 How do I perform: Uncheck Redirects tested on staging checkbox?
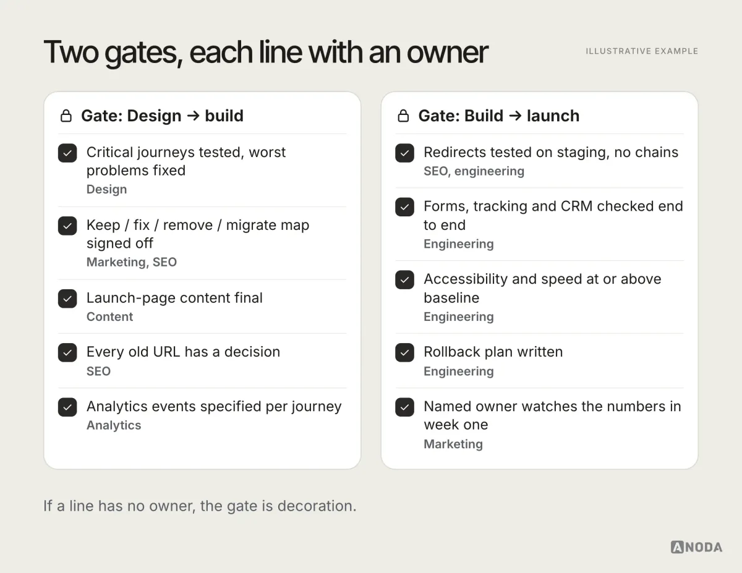tap(405, 153)
